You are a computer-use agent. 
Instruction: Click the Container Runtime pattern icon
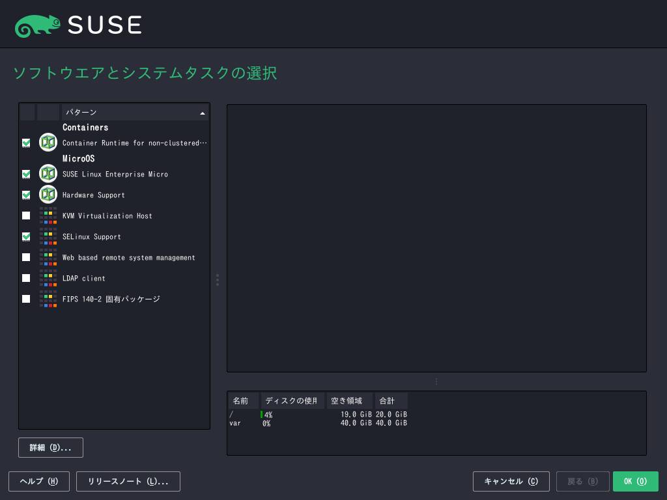(48, 142)
